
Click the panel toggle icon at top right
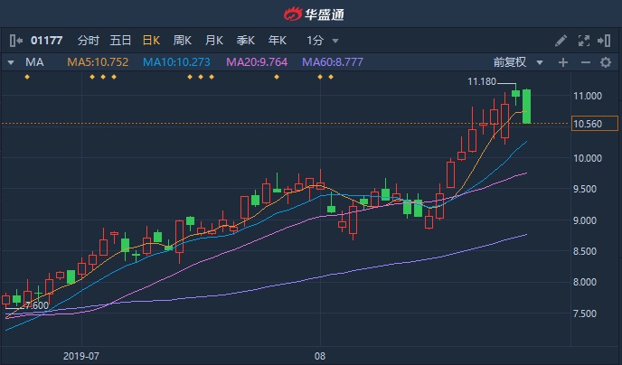tap(605, 41)
